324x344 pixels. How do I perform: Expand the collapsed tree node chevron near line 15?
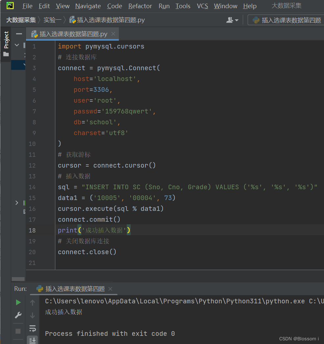(x=17, y=203)
